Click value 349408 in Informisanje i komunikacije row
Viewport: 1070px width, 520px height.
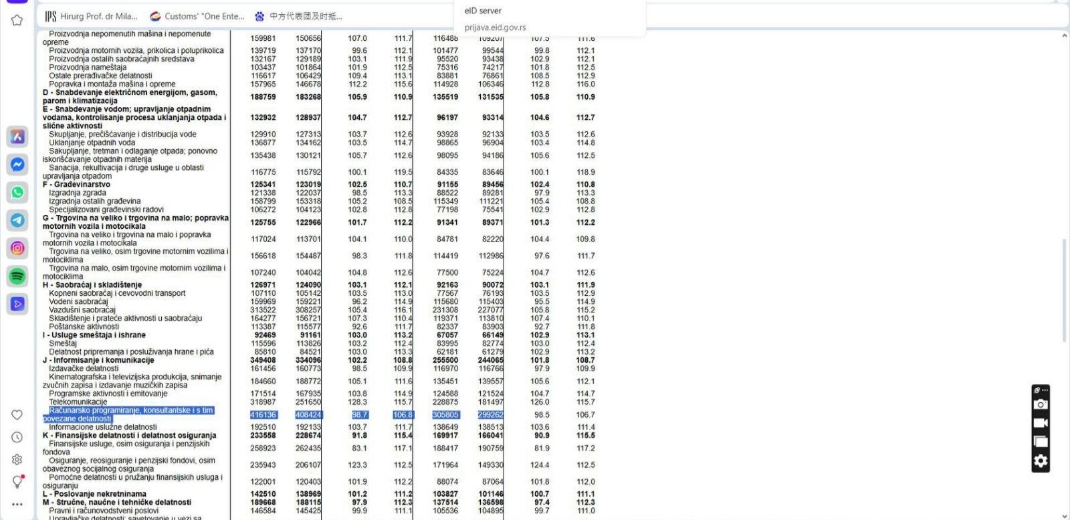pos(263,360)
